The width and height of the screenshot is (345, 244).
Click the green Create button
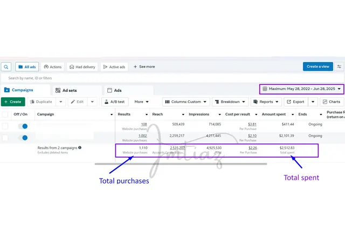coord(13,102)
